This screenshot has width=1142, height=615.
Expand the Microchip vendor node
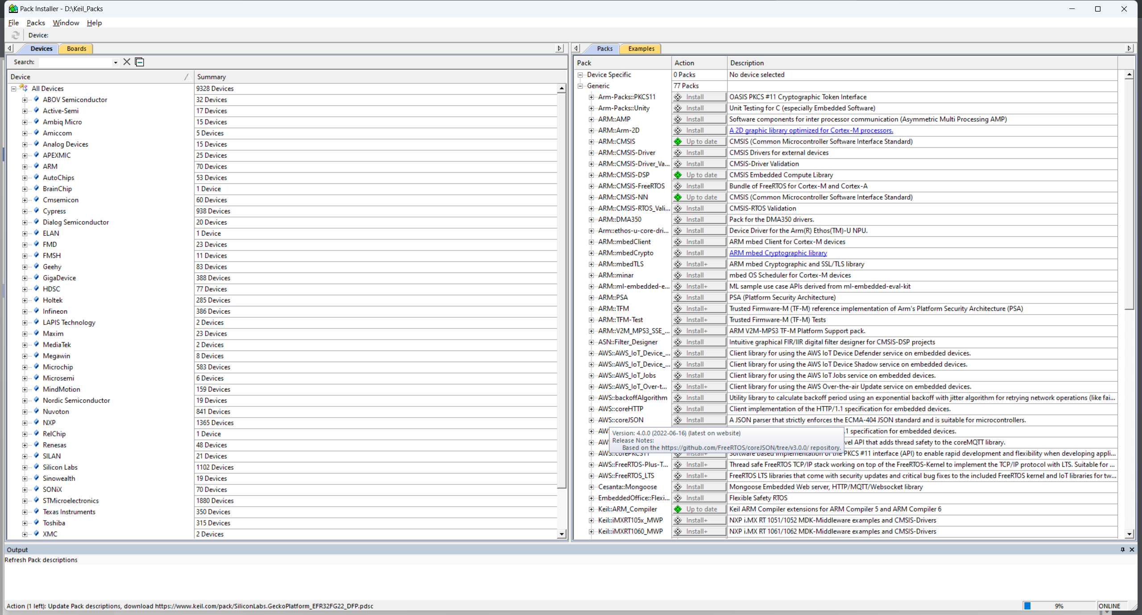click(x=25, y=367)
